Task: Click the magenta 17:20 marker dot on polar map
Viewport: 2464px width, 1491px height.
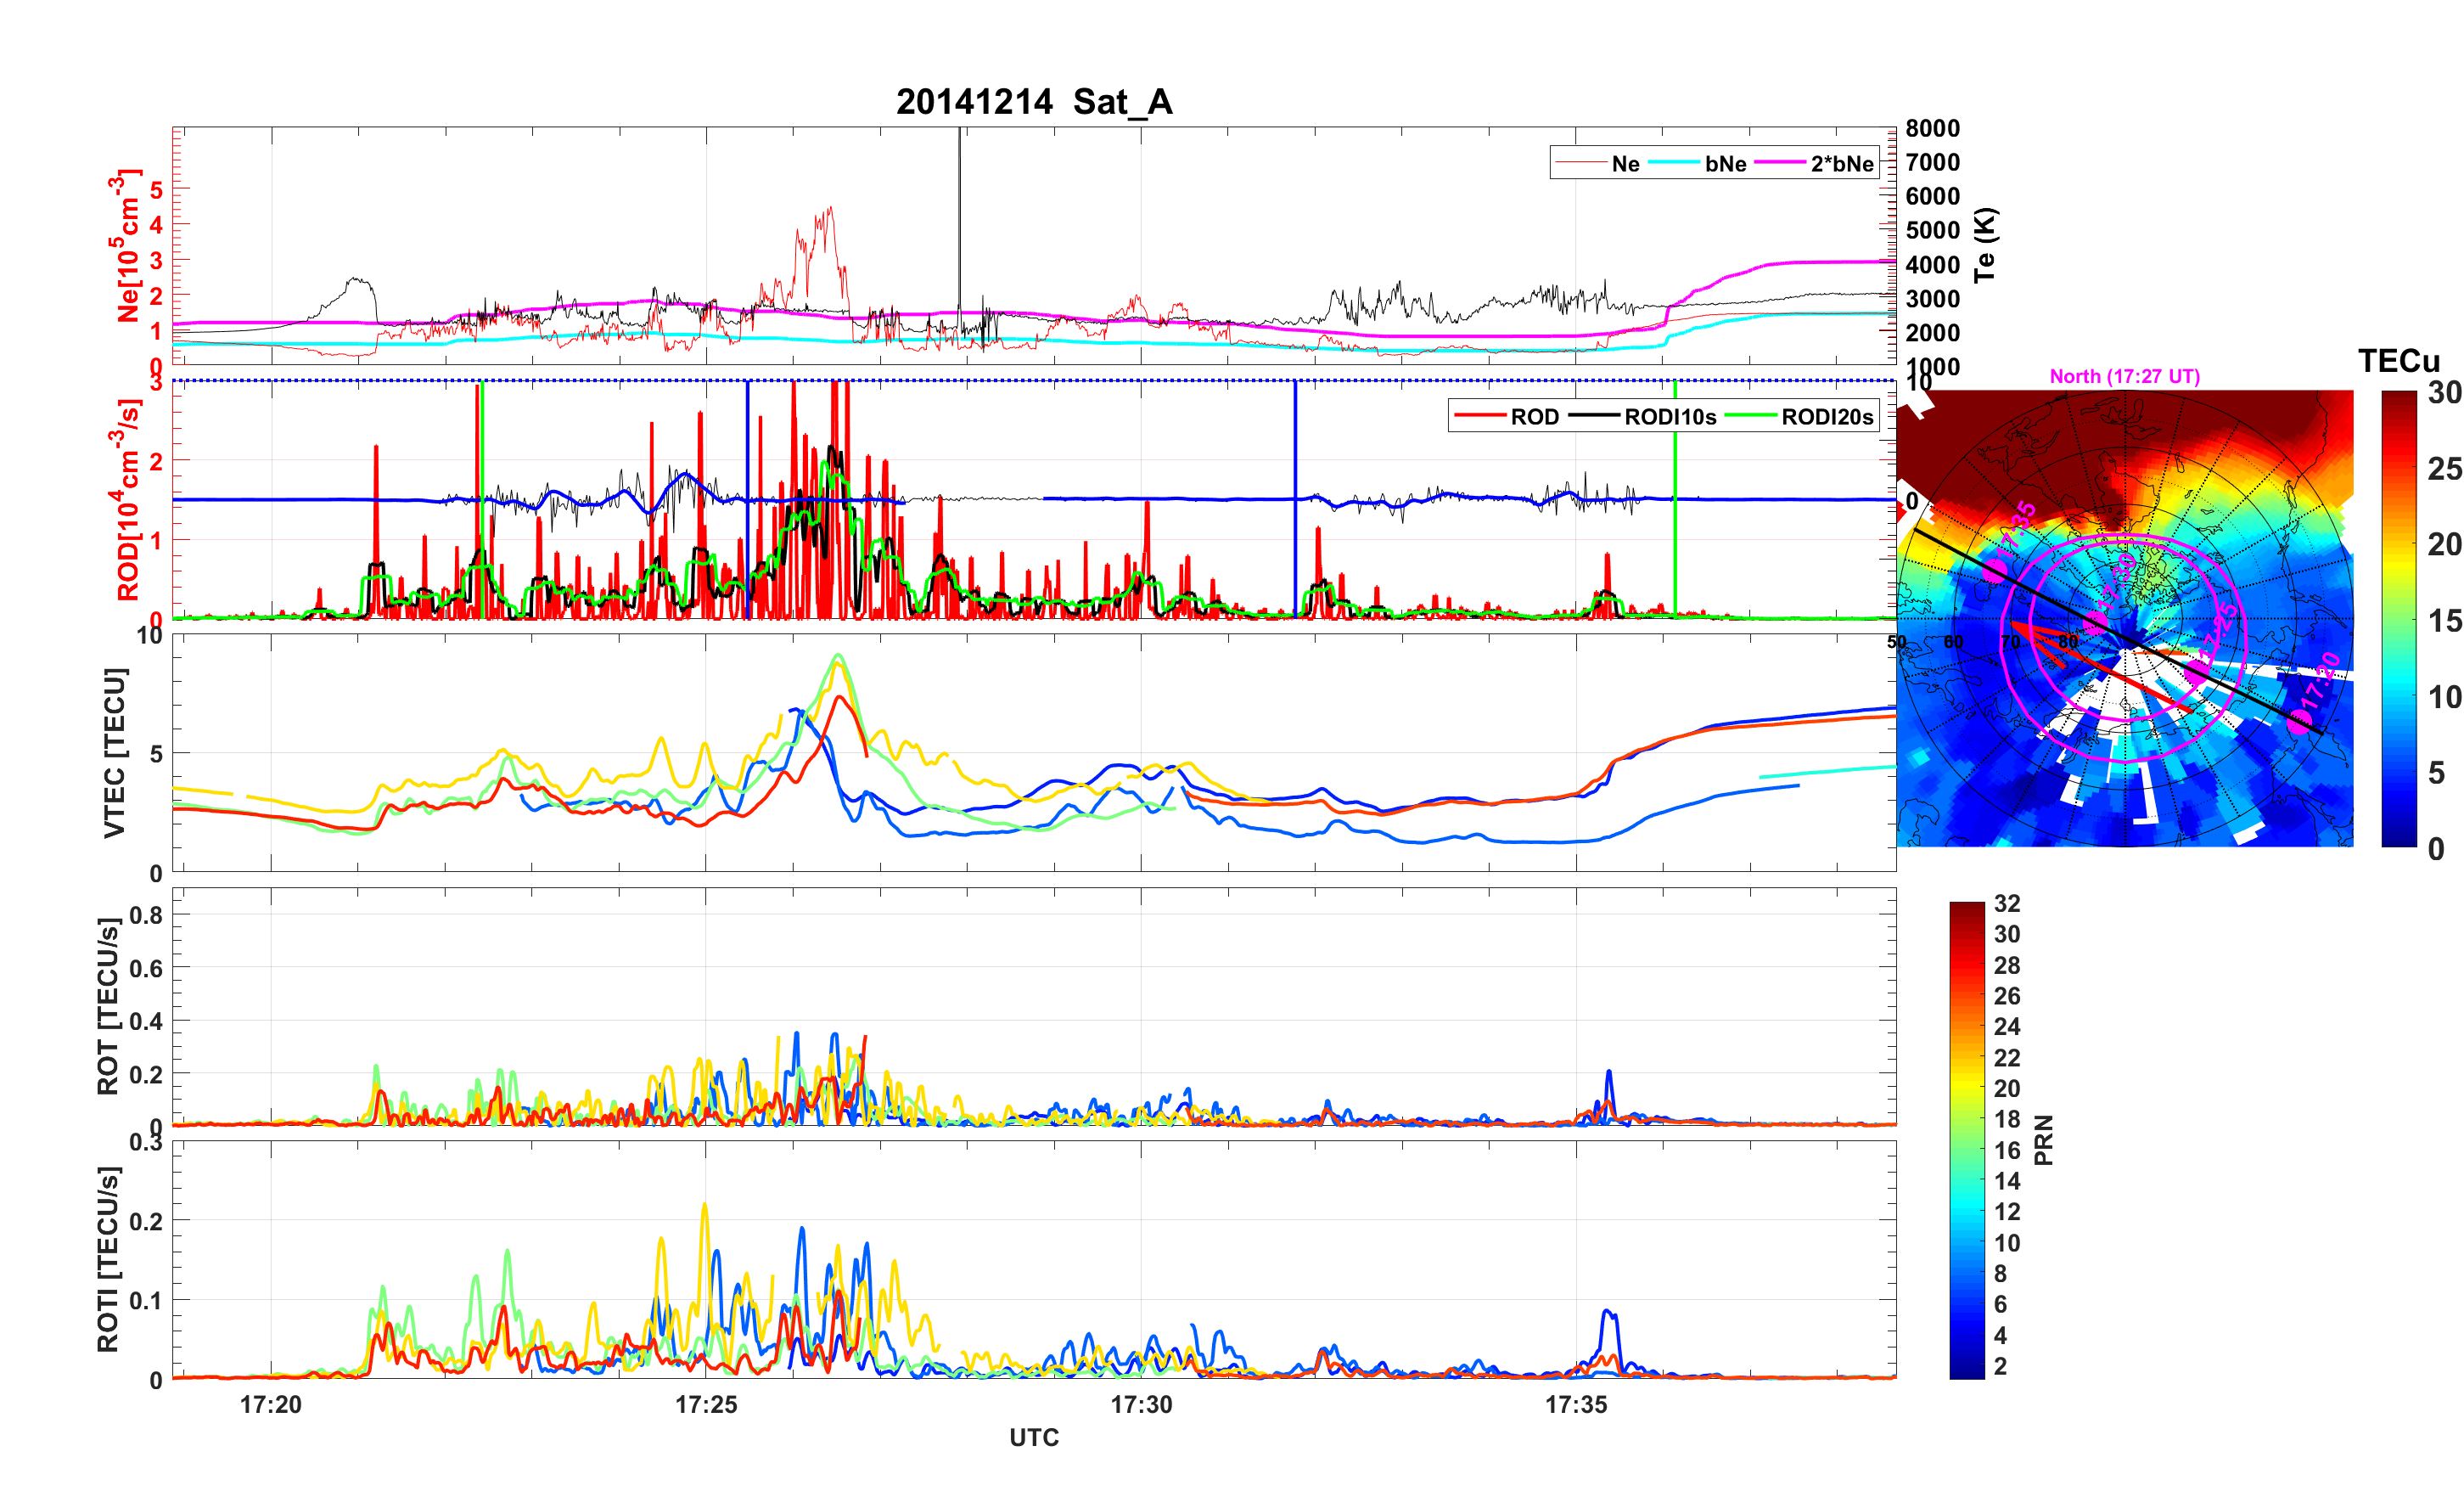Action: [x=2301, y=721]
